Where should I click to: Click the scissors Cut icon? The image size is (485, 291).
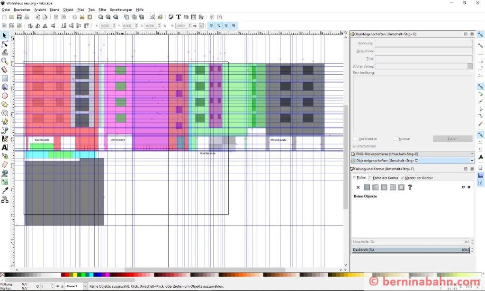(x=82, y=17)
